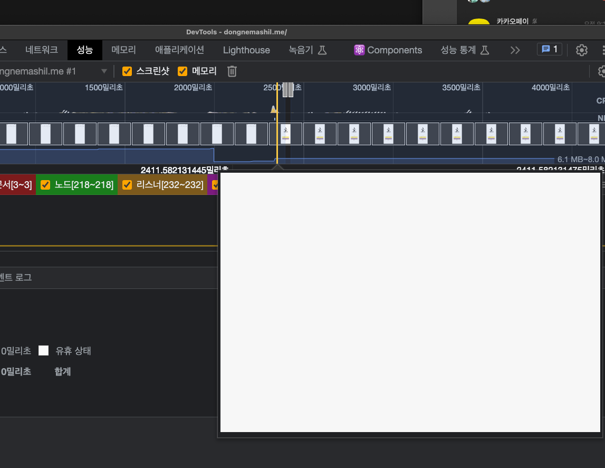The height and width of the screenshot is (468, 605).
Task: Click the trash icon to collect garbage
Action: tap(232, 71)
